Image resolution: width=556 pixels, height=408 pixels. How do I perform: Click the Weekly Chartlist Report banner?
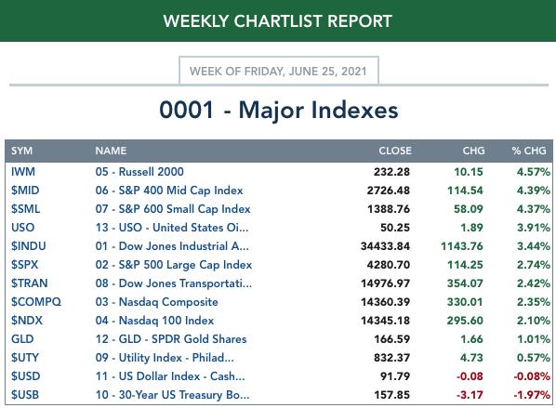[x=278, y=21]
